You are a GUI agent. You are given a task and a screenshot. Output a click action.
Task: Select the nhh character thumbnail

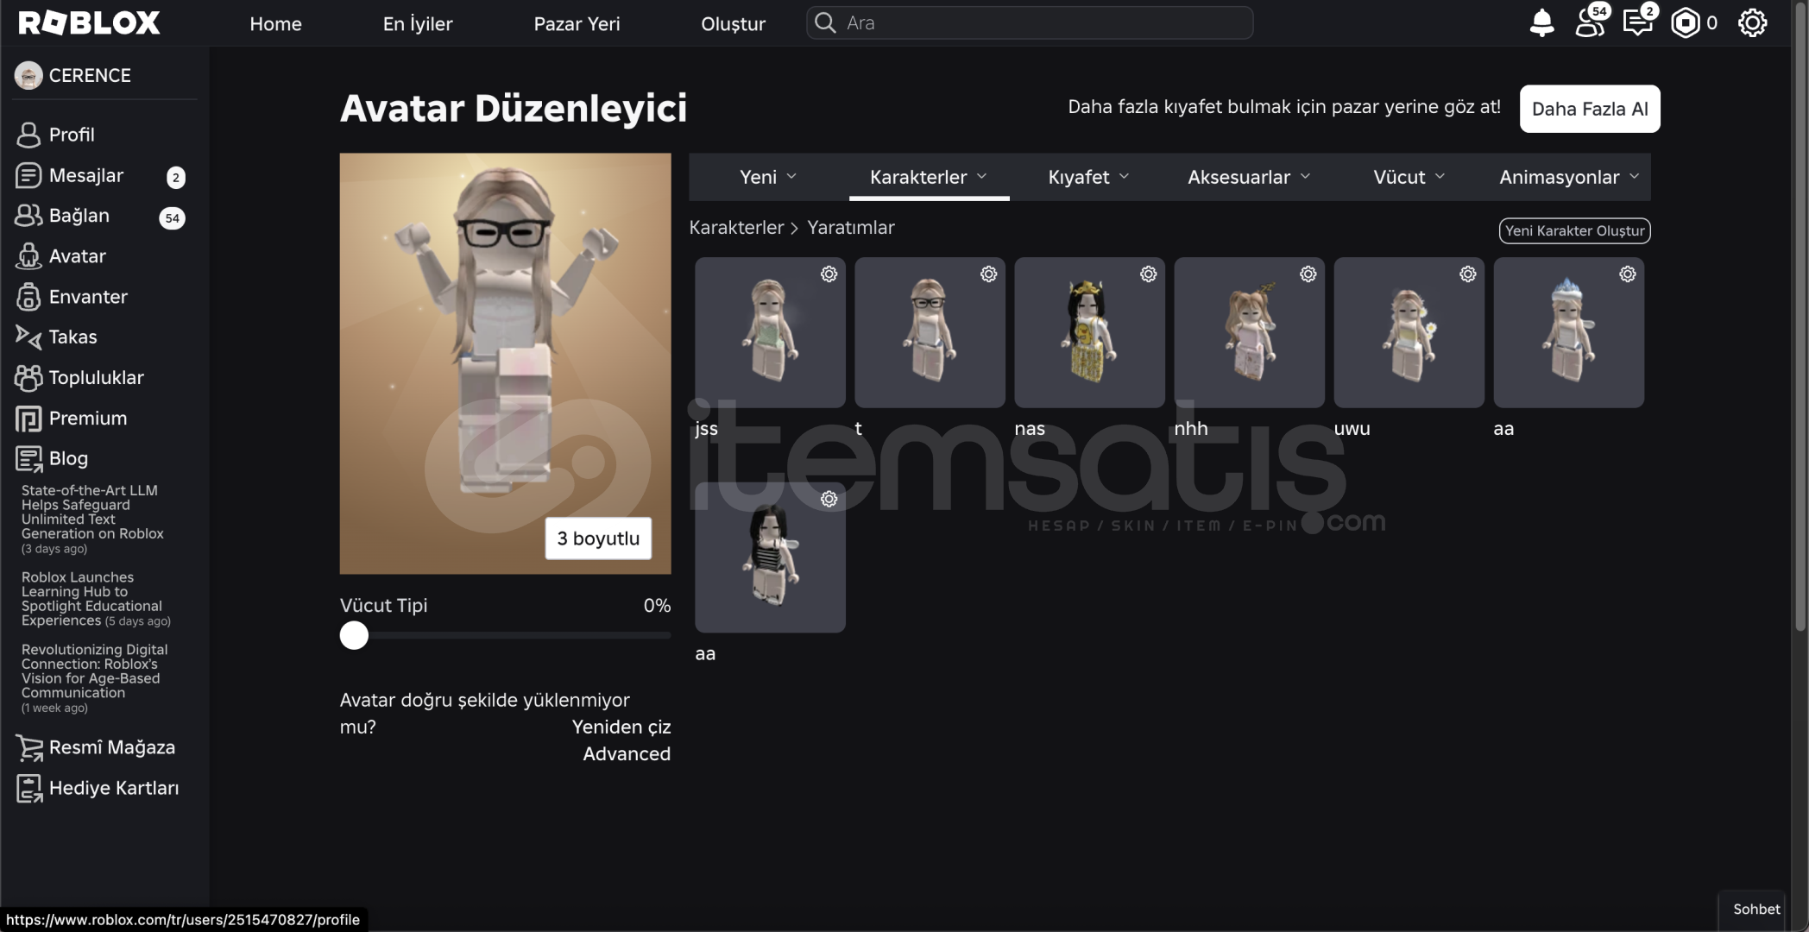(1249, 333)
